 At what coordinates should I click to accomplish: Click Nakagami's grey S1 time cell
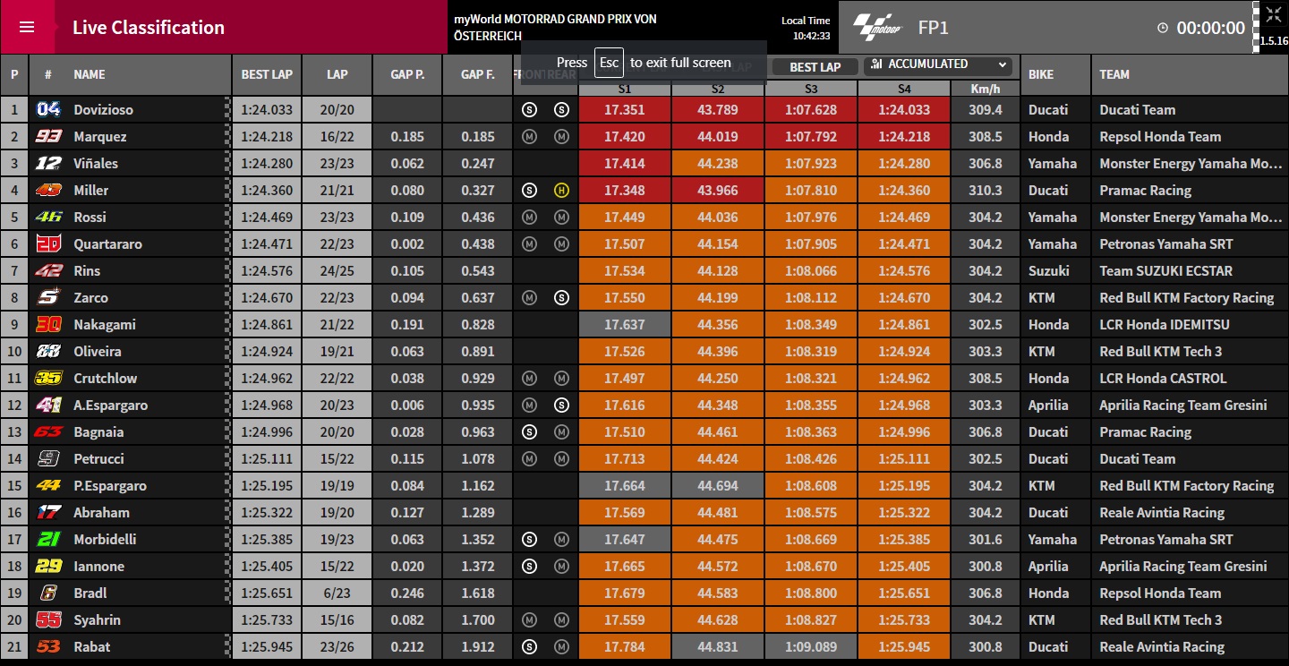coord(625,324)
